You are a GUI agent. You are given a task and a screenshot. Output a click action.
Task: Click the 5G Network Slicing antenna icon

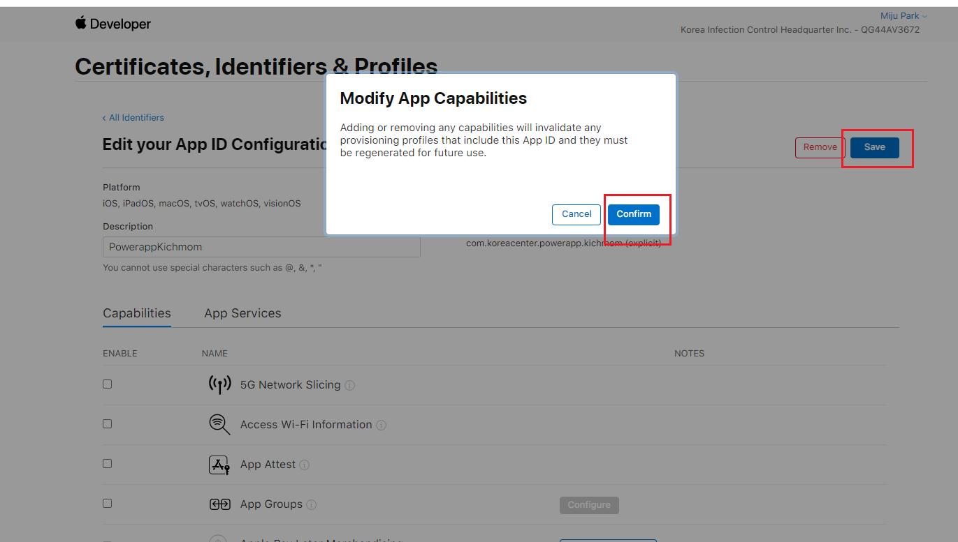click(219, 384)
